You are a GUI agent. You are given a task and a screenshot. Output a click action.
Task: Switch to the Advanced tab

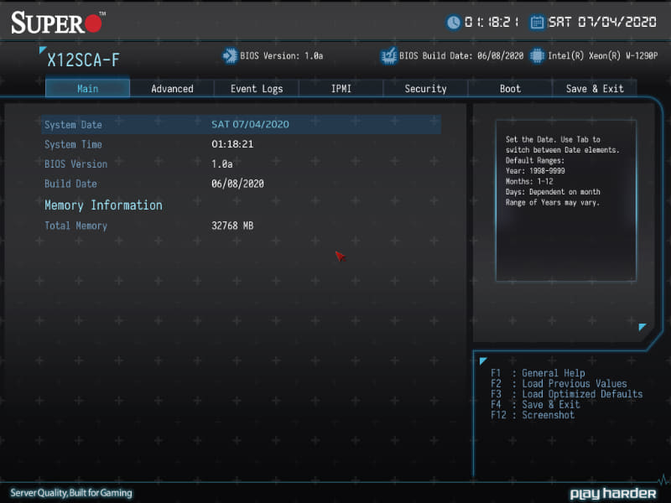coord(172,88)
